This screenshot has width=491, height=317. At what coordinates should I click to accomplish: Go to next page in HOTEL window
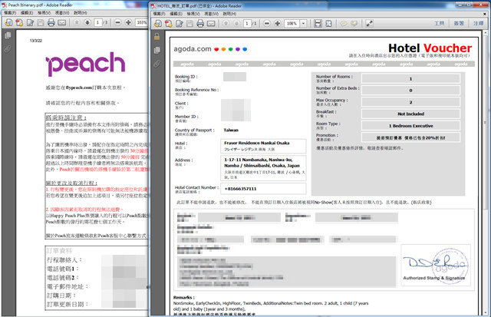coord(237,24)
